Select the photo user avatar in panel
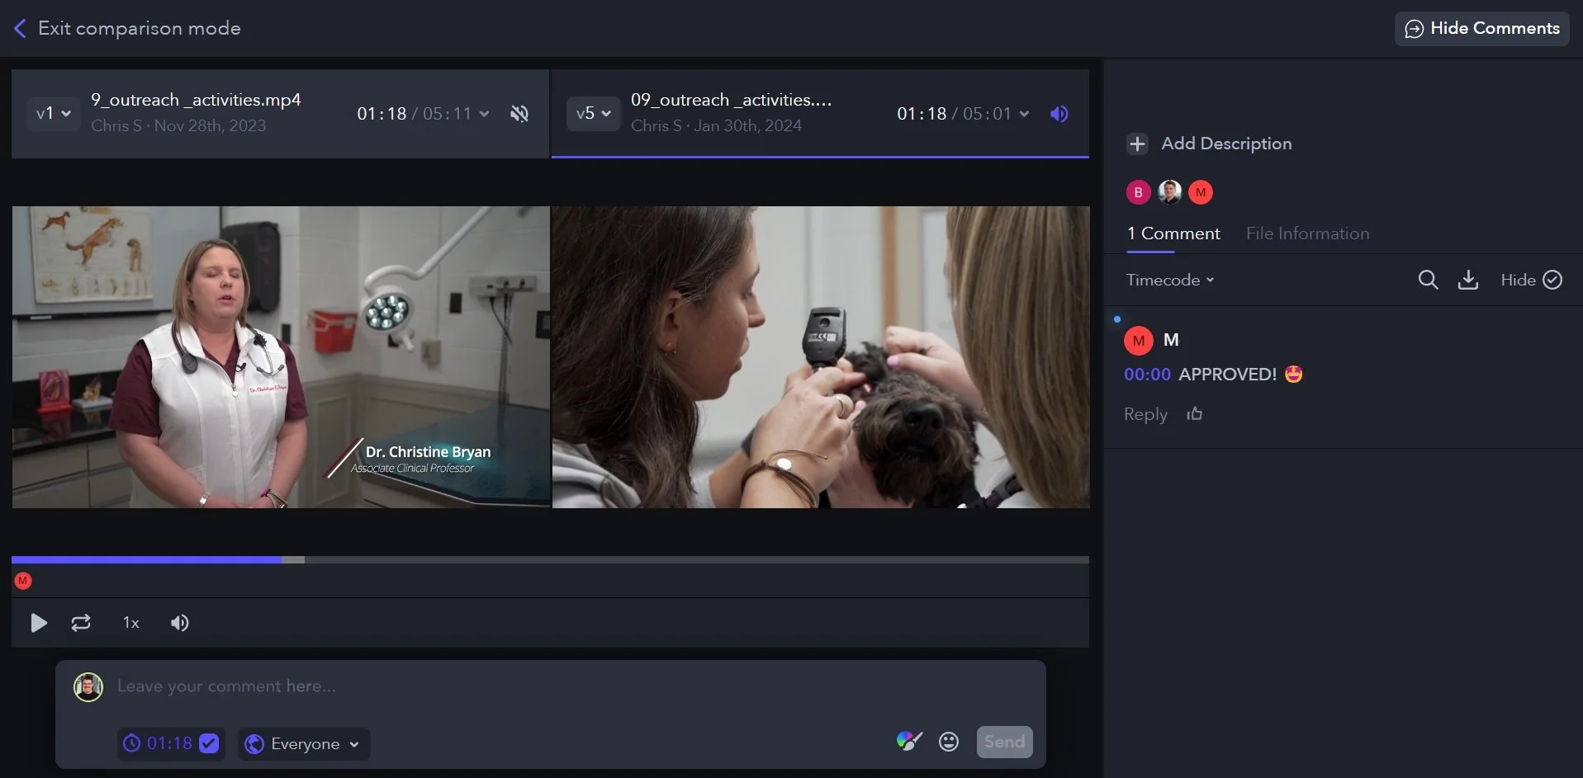The height and width of the screenshot is (778, 1583). [x=1169, y=192]
